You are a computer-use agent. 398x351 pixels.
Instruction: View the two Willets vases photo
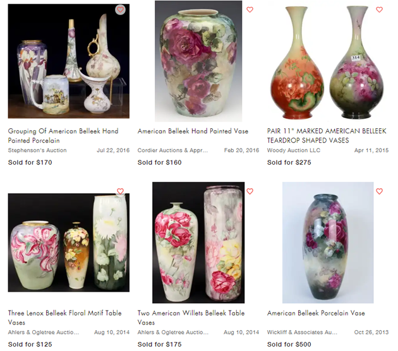[x=198, y=242]
